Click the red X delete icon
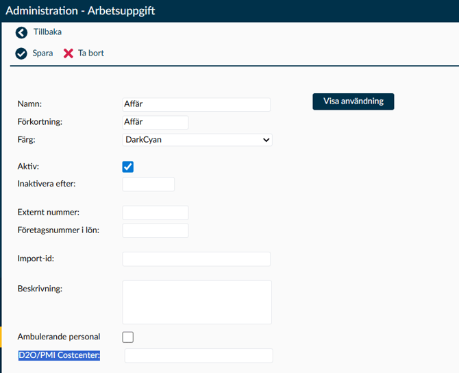The width and height of the screenshot is (459, 373). click(69, 53)
